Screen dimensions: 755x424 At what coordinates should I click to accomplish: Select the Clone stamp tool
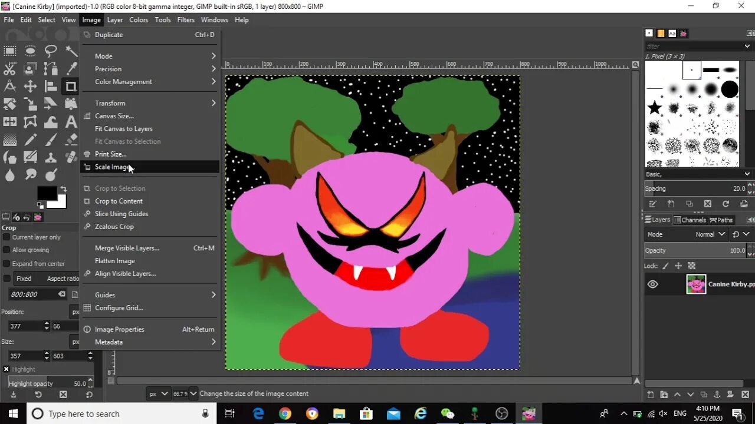pyautogui.click(x=51, y=157)
